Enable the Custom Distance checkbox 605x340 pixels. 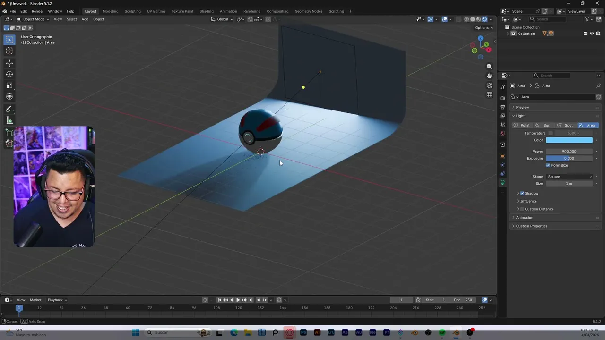coord(522,209)
